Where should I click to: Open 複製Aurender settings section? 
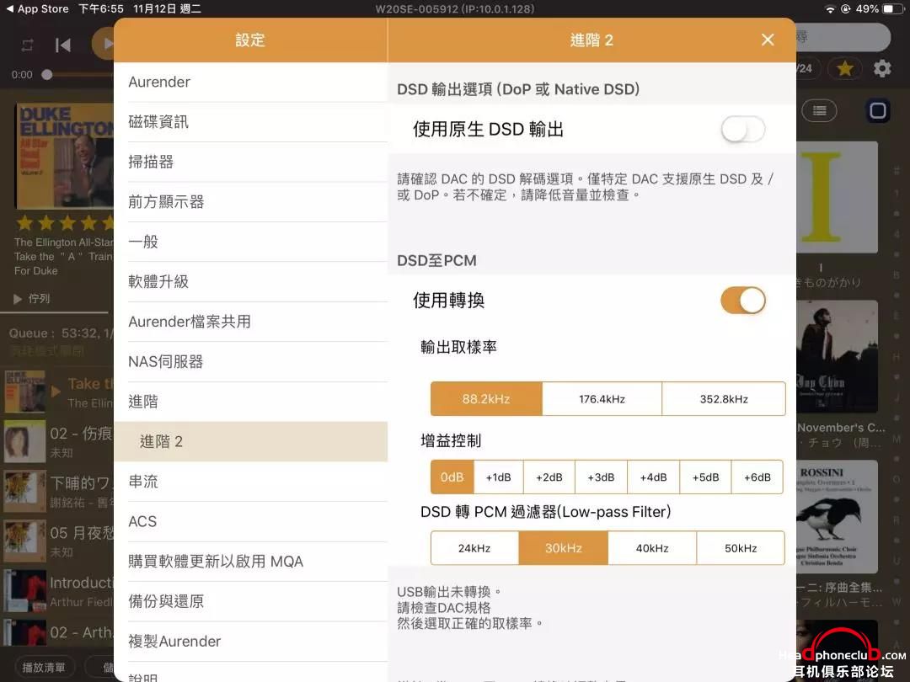click(251, 642)
